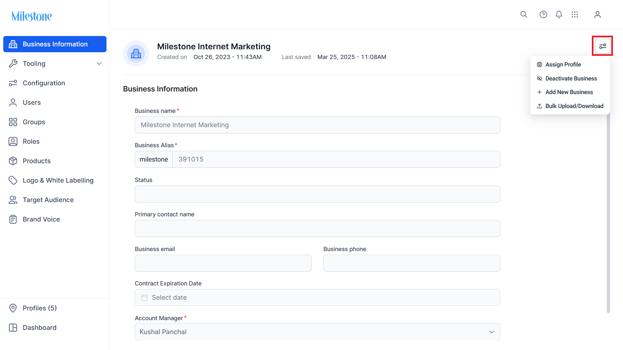Click the 'Milestone Internet Marketing' page title
This screenshot has width=623, height=350.
click(214, 46)
